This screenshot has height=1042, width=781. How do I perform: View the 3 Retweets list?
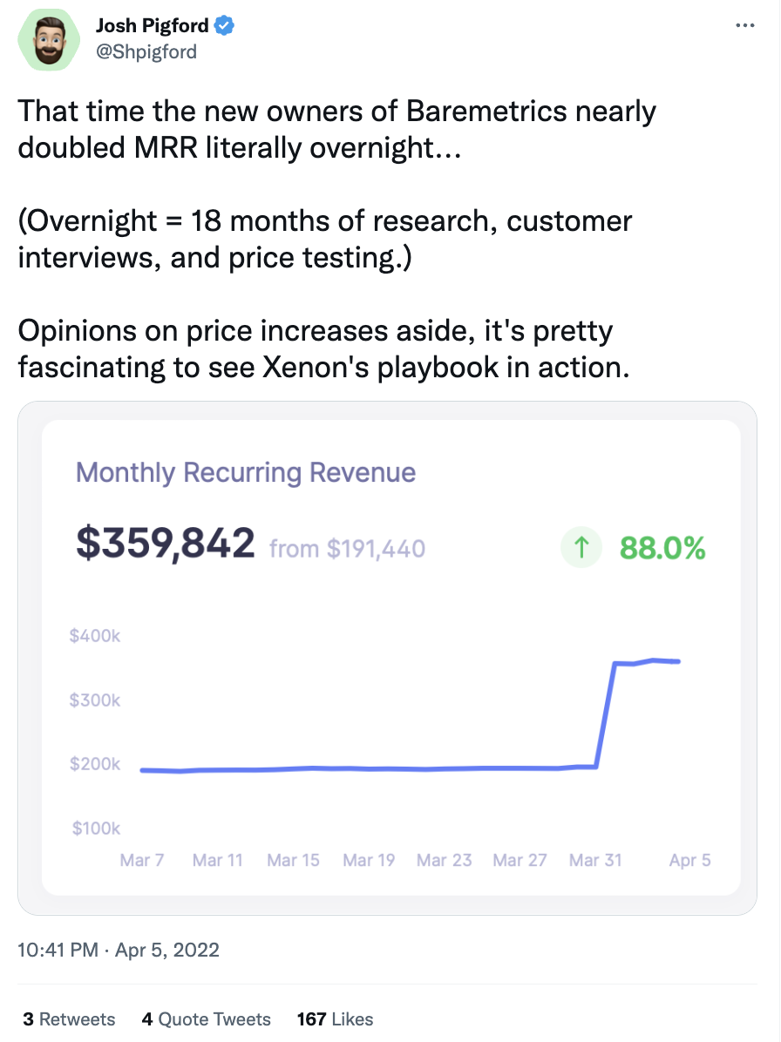click(x=69, y=1018)
